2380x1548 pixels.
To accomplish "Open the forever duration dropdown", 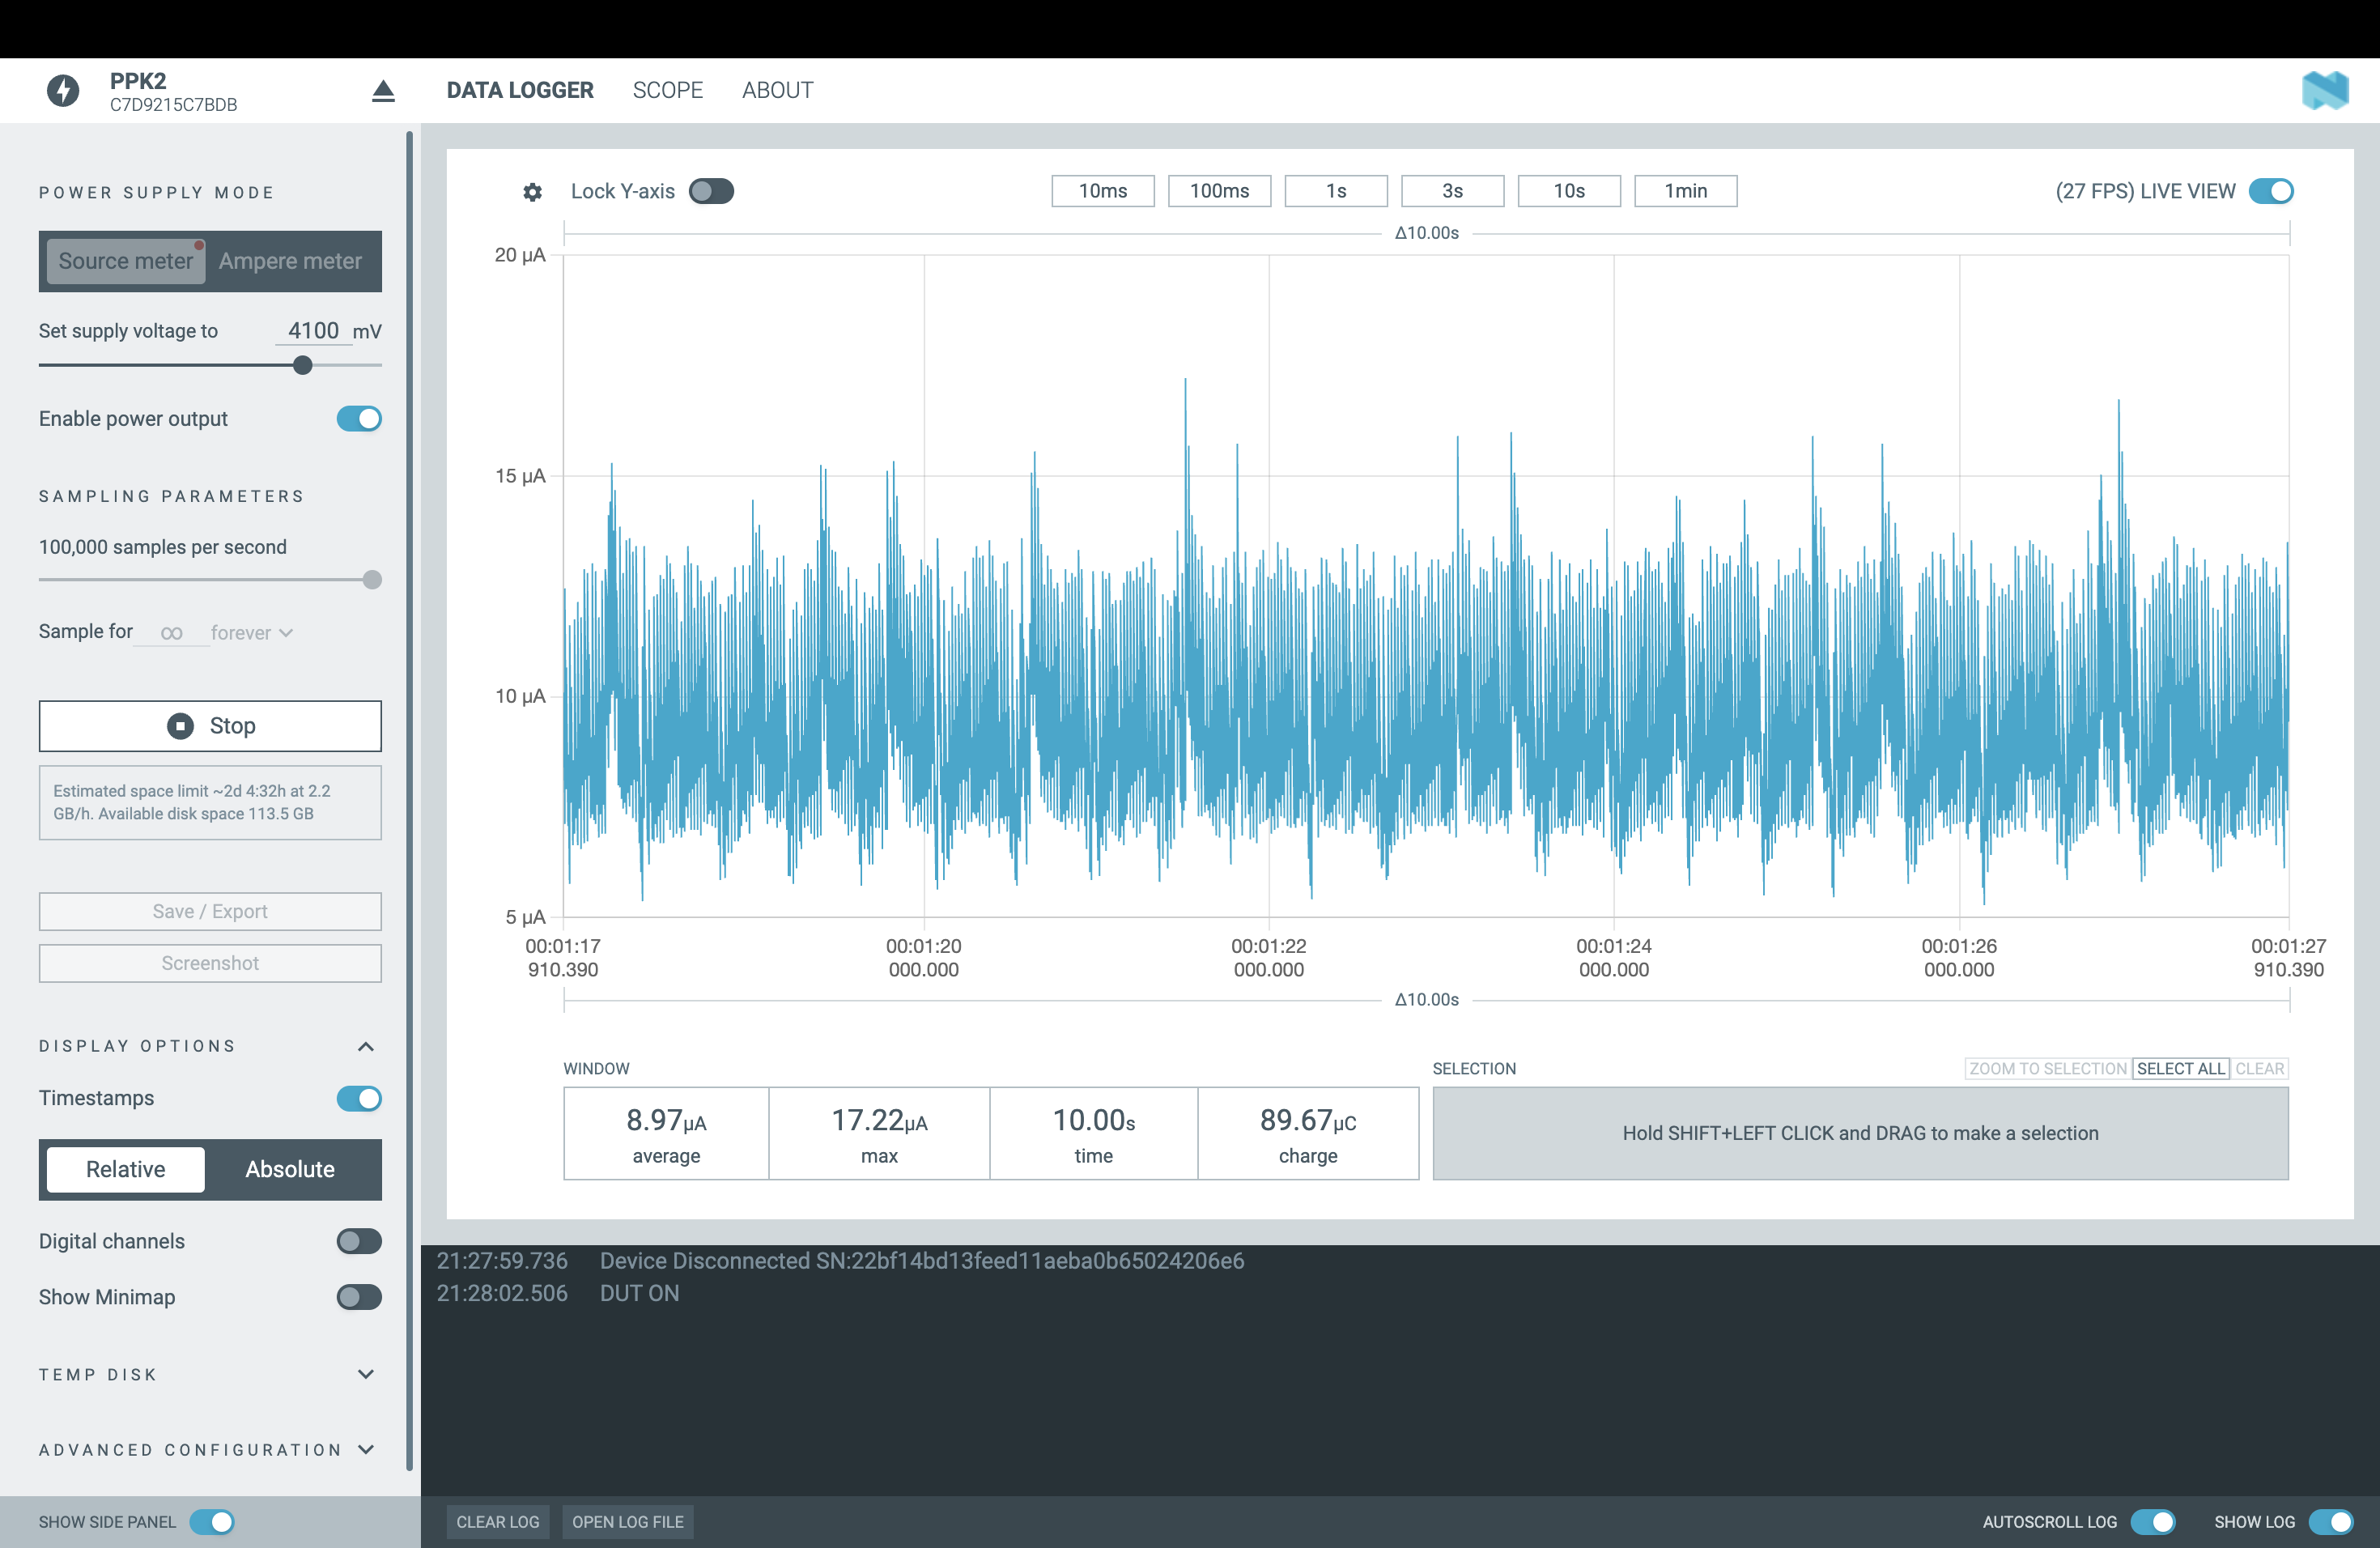I will (x=251, y=633).
